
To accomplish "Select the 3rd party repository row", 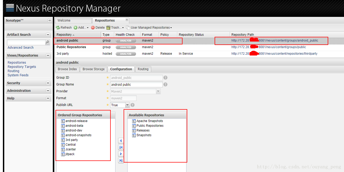I will pos(199,54).
